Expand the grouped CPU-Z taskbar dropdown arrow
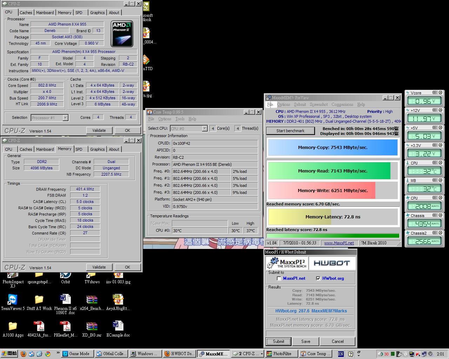 point(262,354)
